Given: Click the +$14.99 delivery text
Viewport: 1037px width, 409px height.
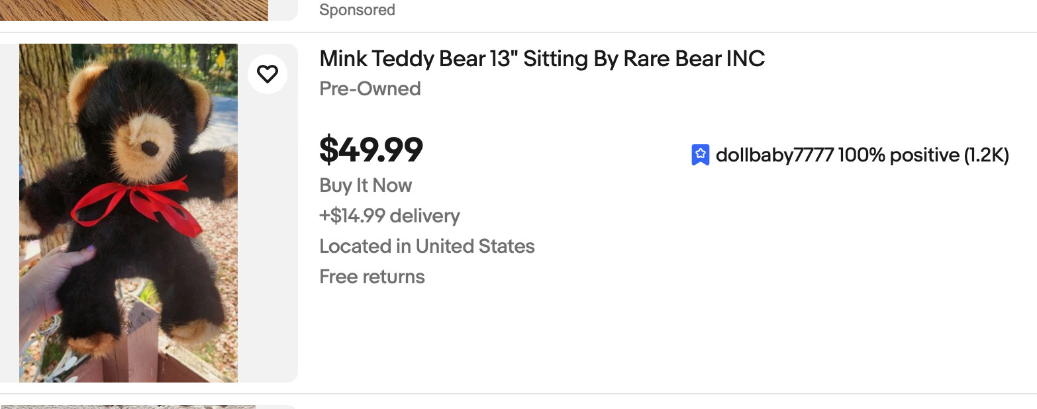Looking at the screenshot, I should click(389, 216).
